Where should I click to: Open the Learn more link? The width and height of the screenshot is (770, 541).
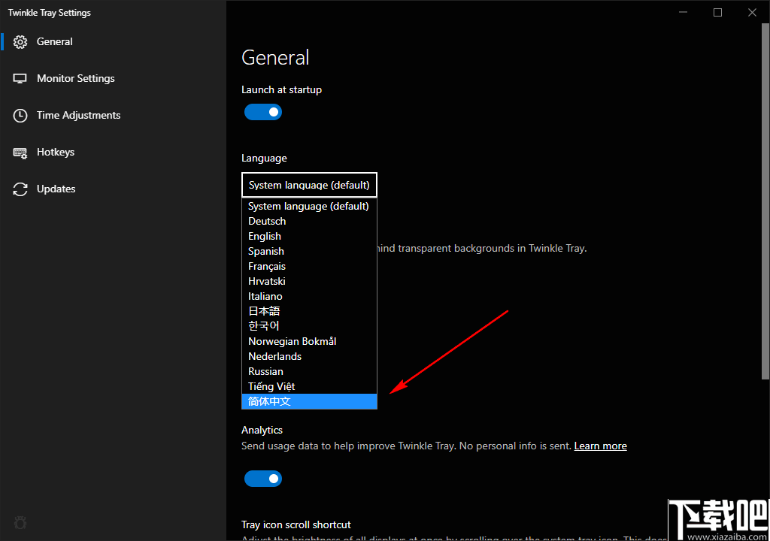pyautogui.click(x=600, y=446)
